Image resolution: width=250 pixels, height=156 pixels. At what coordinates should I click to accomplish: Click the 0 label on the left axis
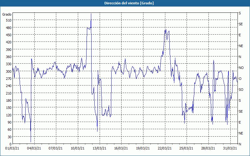[x=10, y=144]
